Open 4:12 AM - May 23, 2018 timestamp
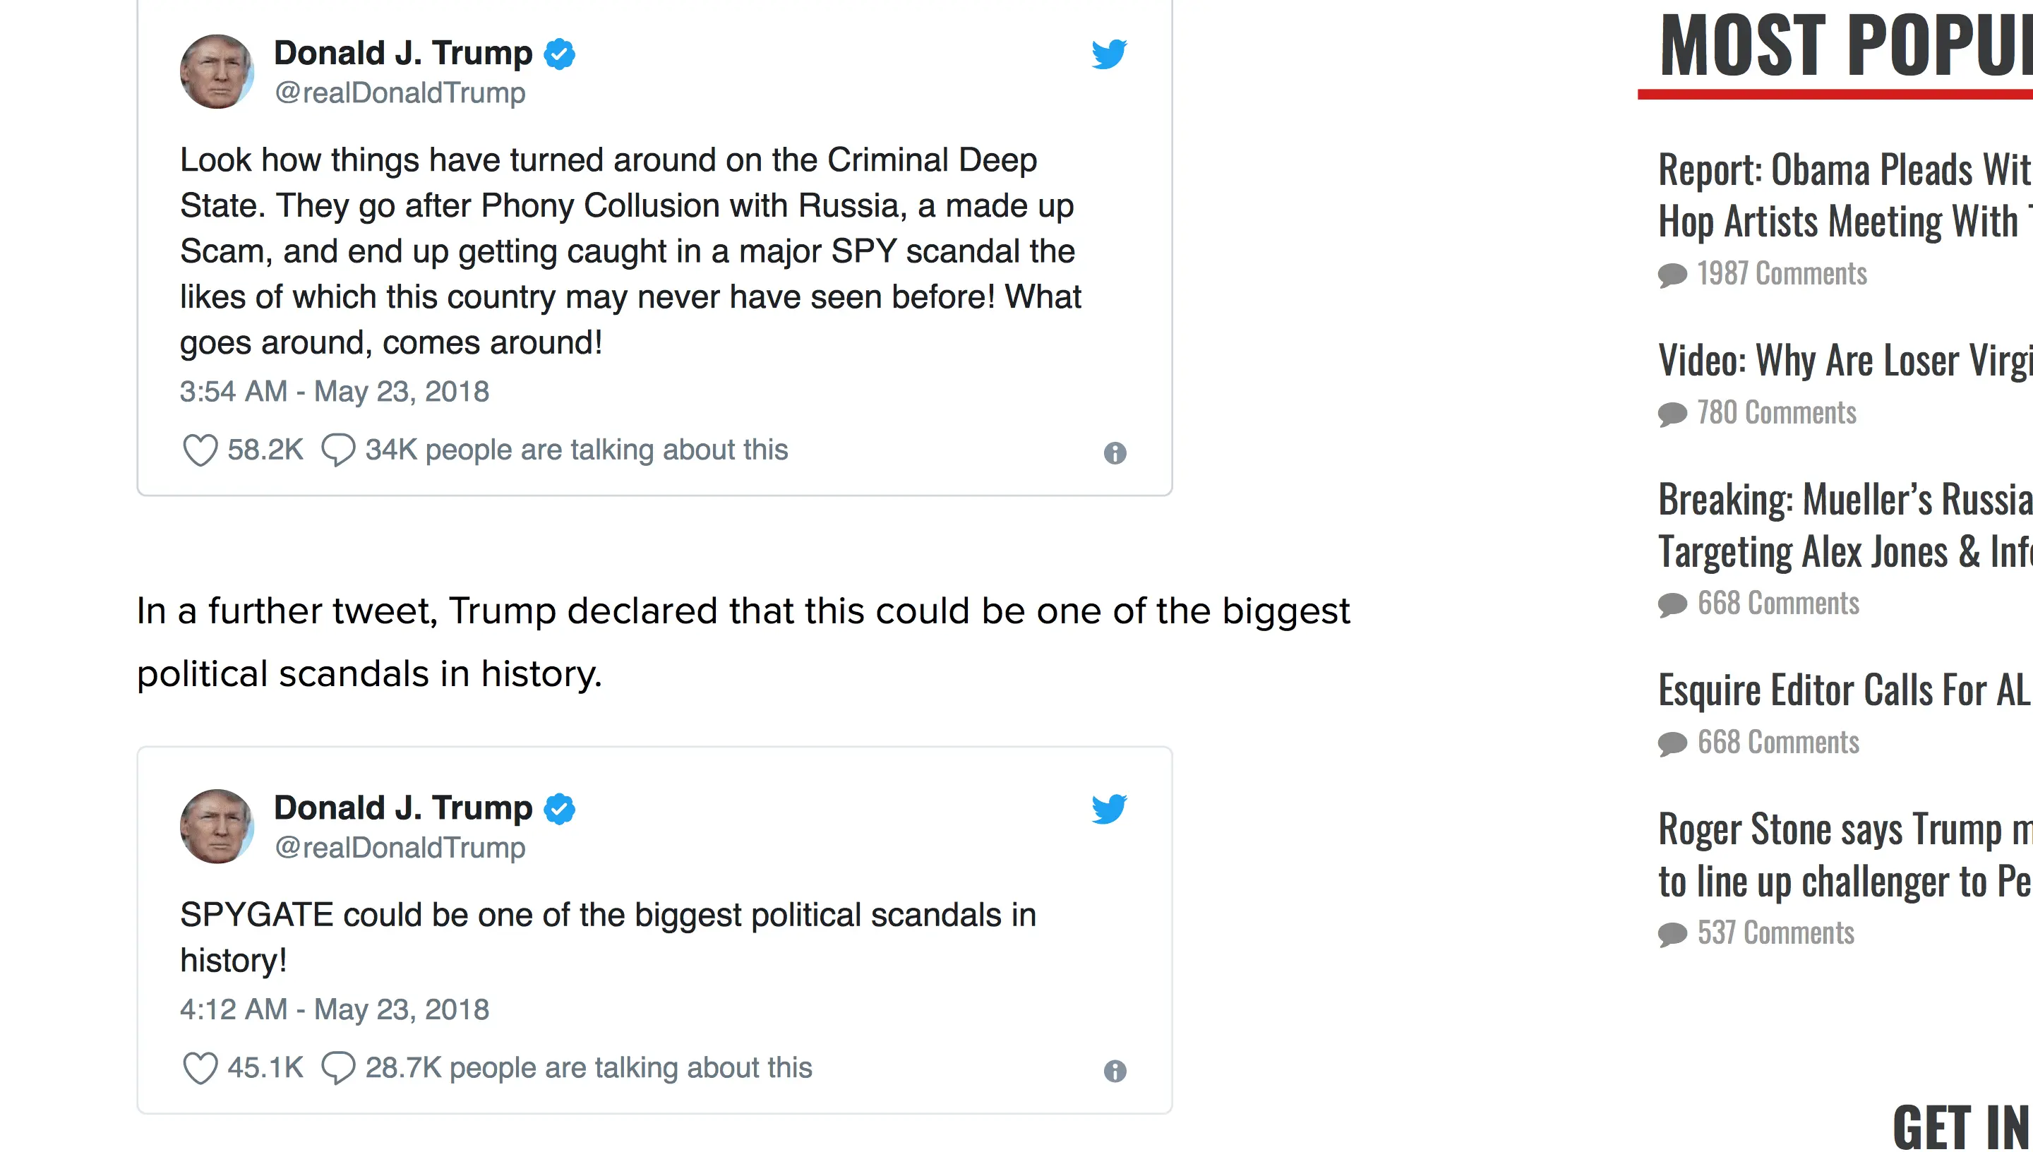The image size is (2033, 1152). click(334, 1009)
